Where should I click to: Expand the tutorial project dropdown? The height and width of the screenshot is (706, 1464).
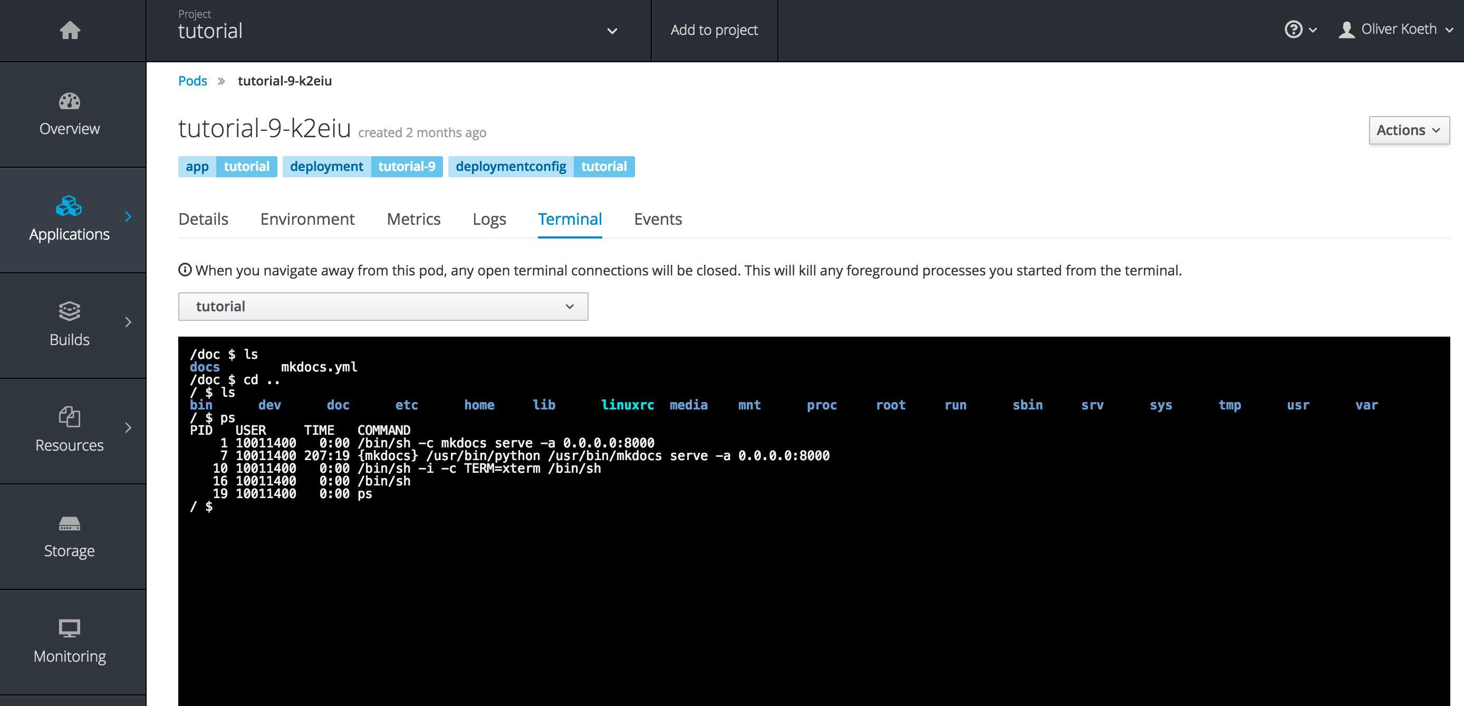click(x=612, y=31)
